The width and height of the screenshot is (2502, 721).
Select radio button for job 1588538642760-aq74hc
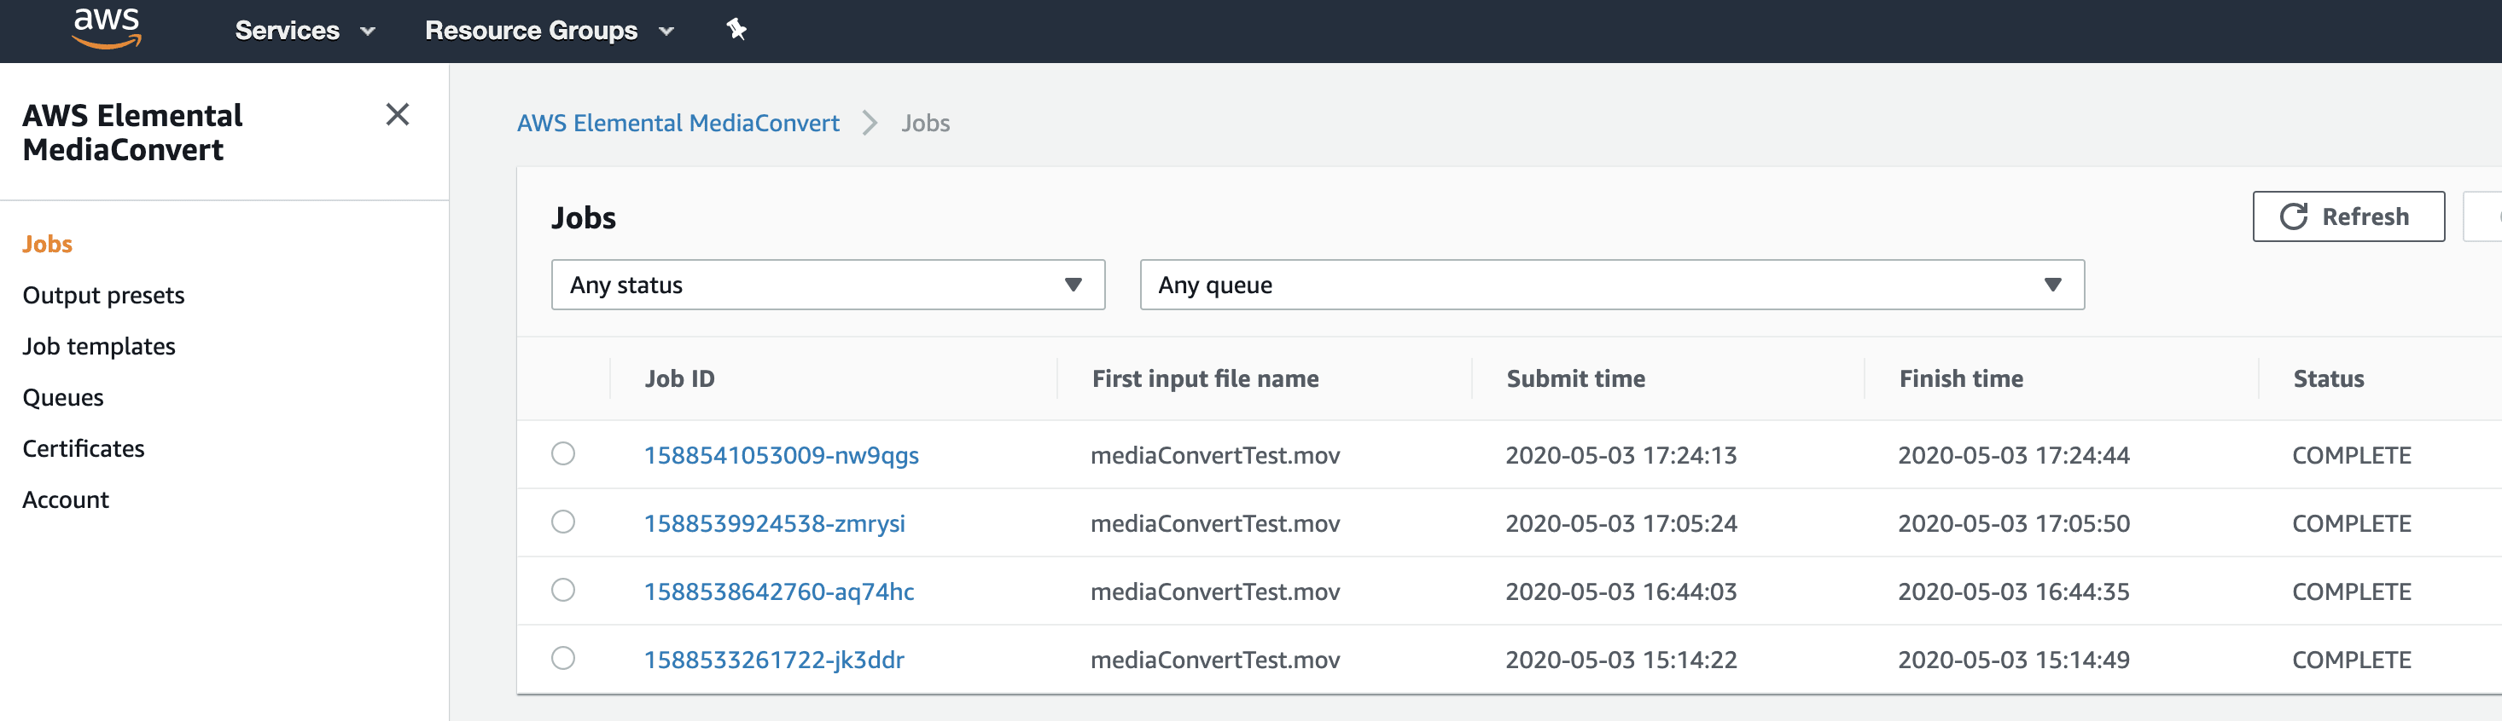(563, 590)
